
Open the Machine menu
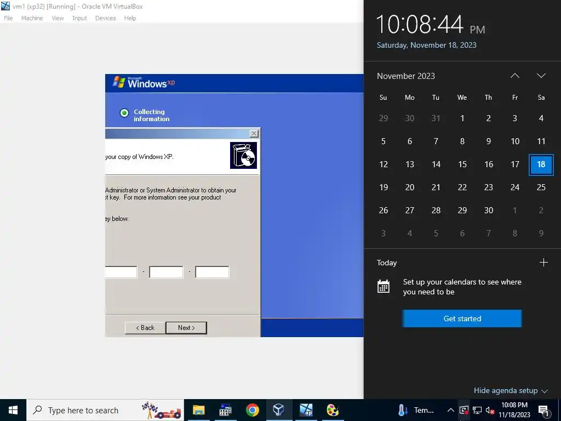pyautogui.click(x=32, y=18)
